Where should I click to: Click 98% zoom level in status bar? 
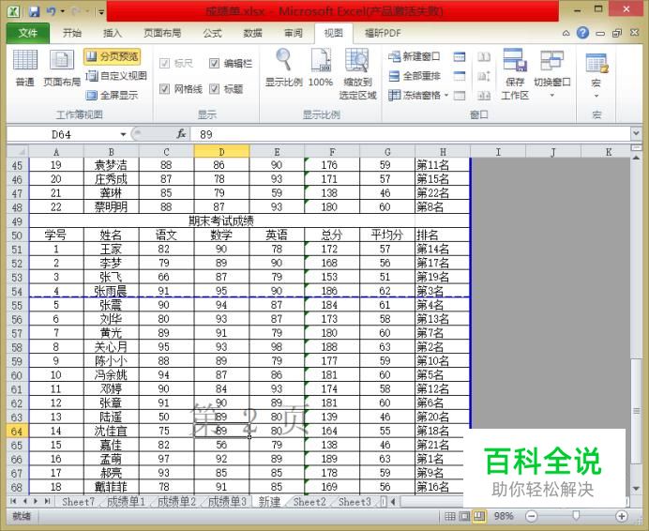[504, 516]
